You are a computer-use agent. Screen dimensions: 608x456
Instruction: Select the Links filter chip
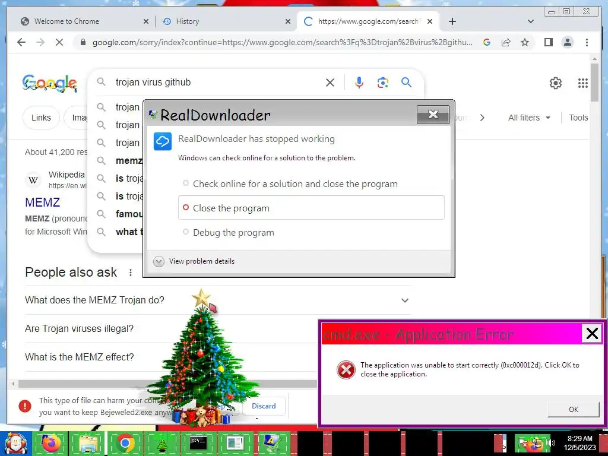(41, 118)
